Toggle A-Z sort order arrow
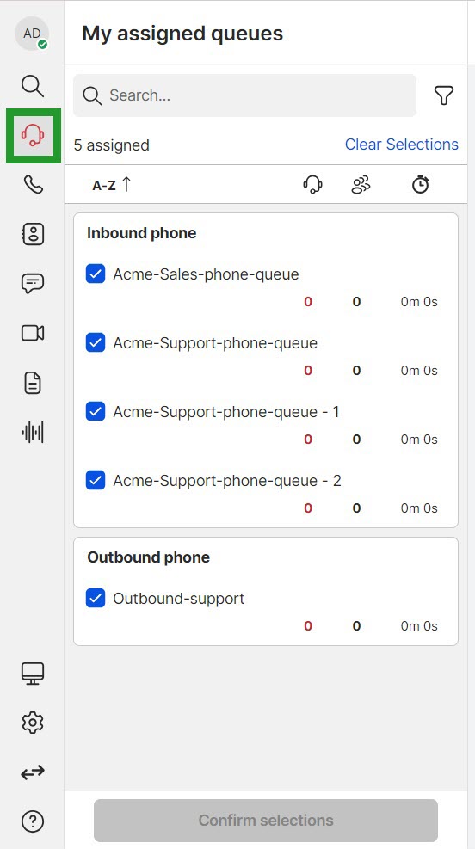 click(x=126, y=185)
